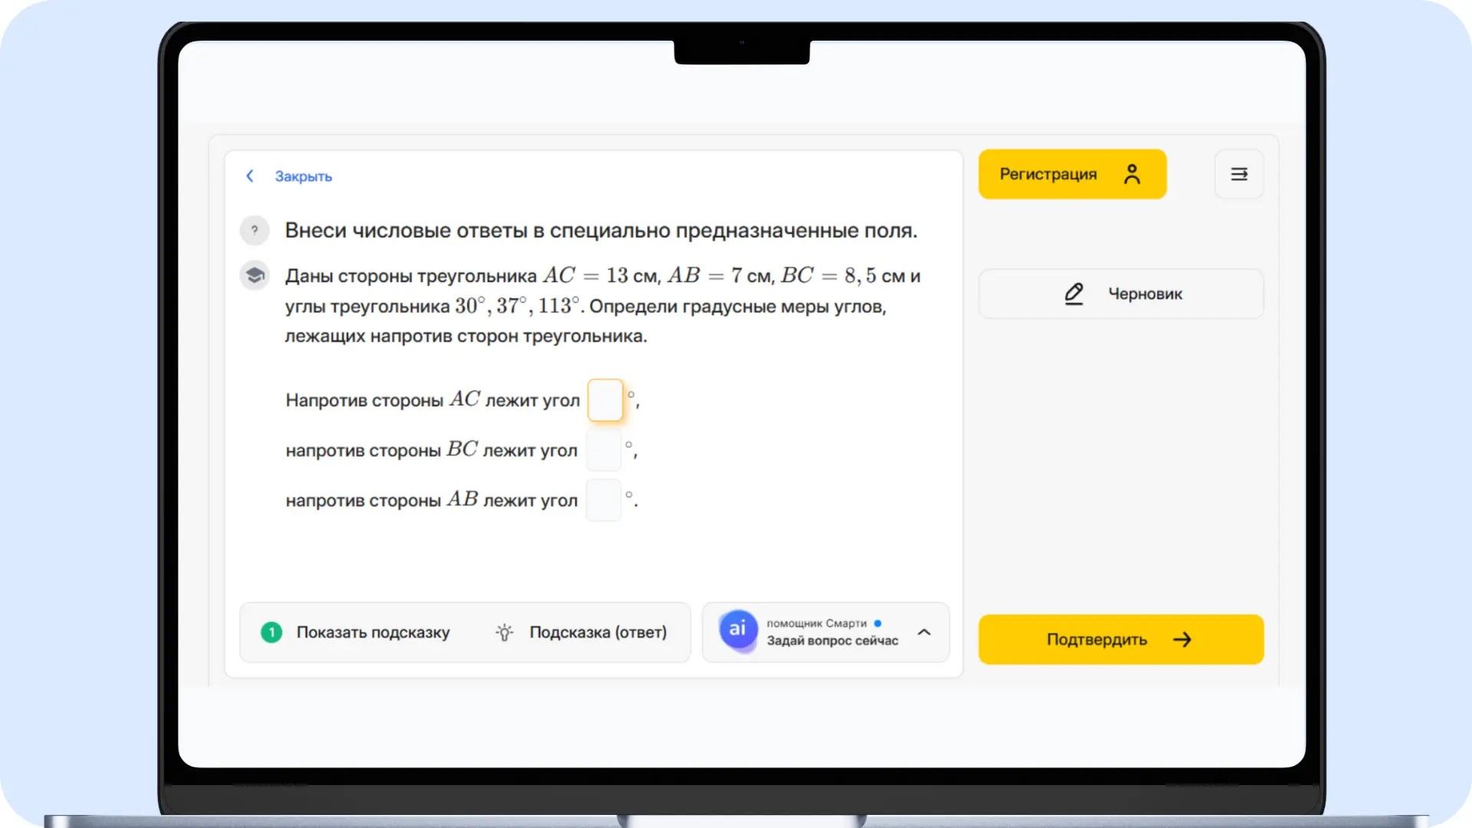Expand the Смарти assistant chevron

(924, 632)
